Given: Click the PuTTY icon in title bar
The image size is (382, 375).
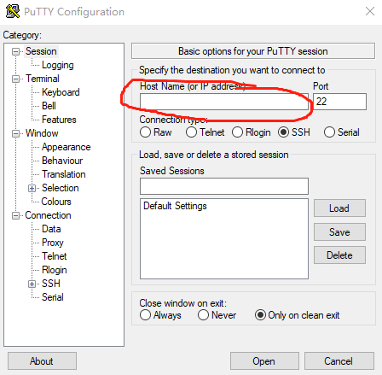Looking at the screenshot, I should click(13, 11).
